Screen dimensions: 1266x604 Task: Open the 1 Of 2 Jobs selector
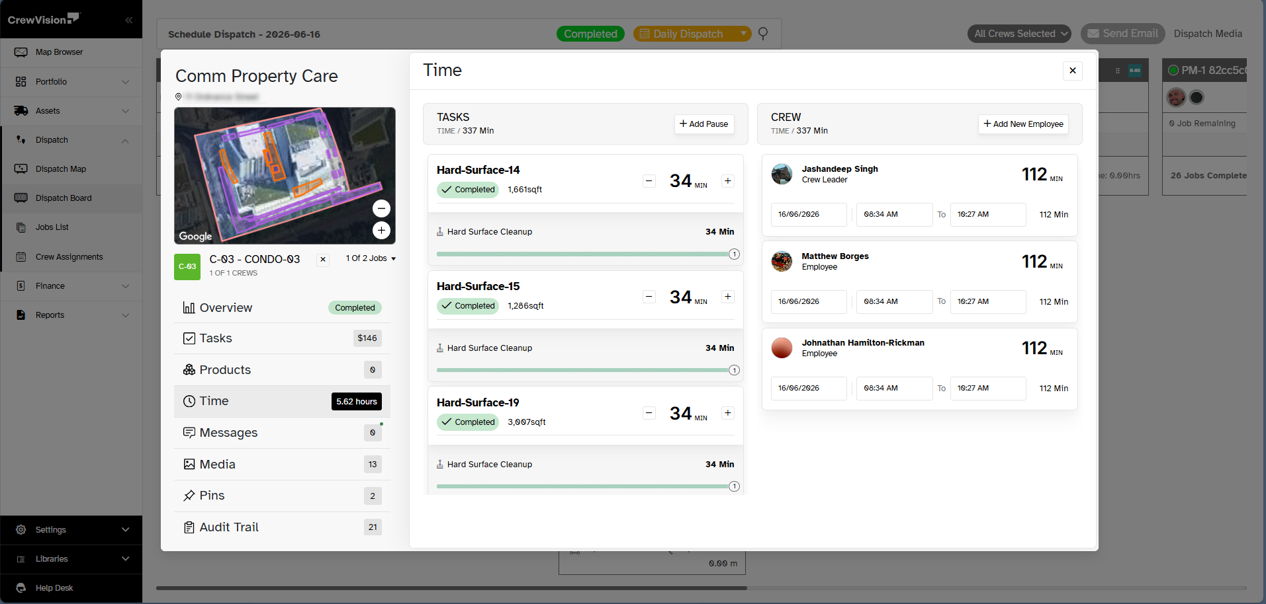371,258
